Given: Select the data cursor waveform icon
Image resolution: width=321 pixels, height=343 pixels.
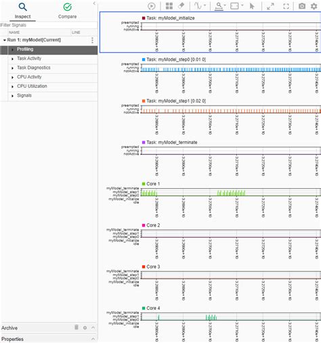Looking at the screenshot, I should [x=198, y=6].
